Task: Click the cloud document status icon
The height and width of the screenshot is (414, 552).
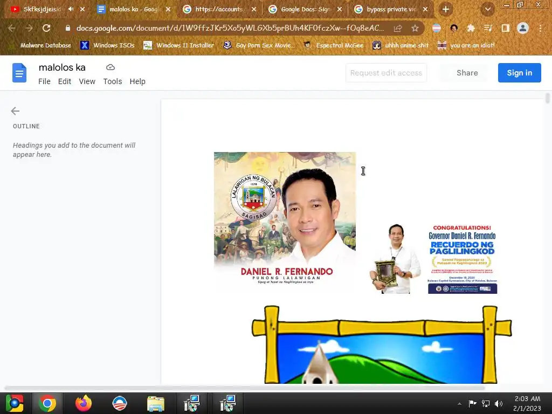Action: 111,67
